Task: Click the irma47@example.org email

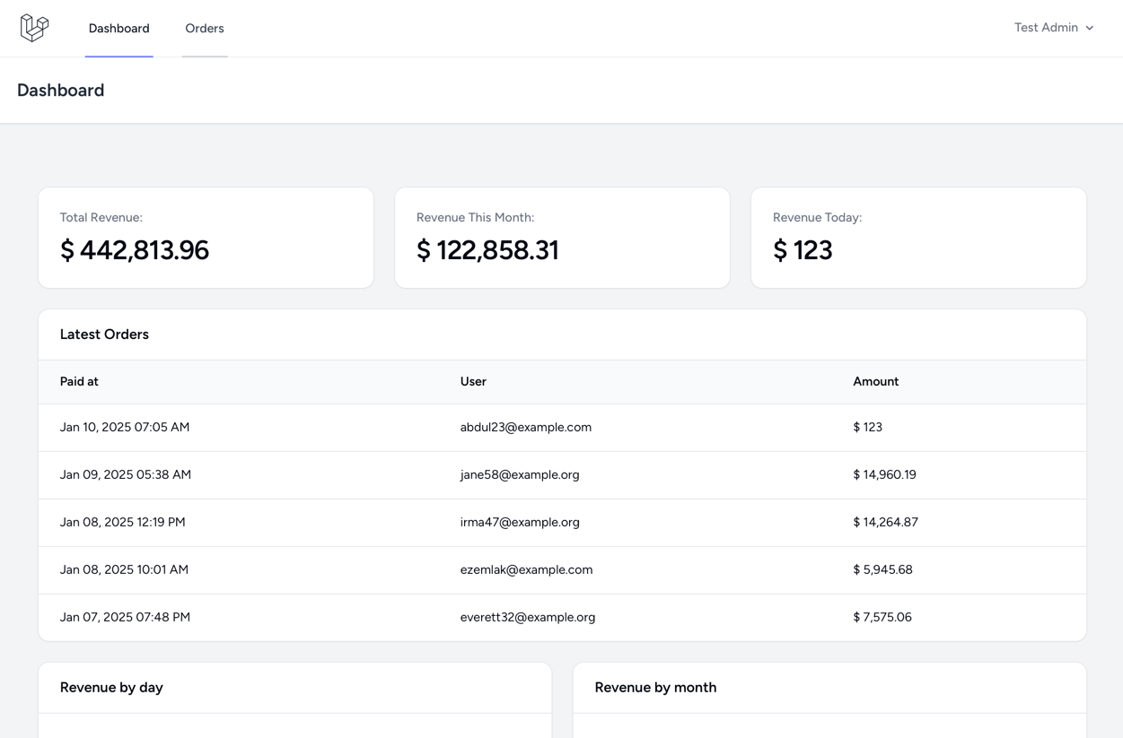Action: [x=520, y=523]
